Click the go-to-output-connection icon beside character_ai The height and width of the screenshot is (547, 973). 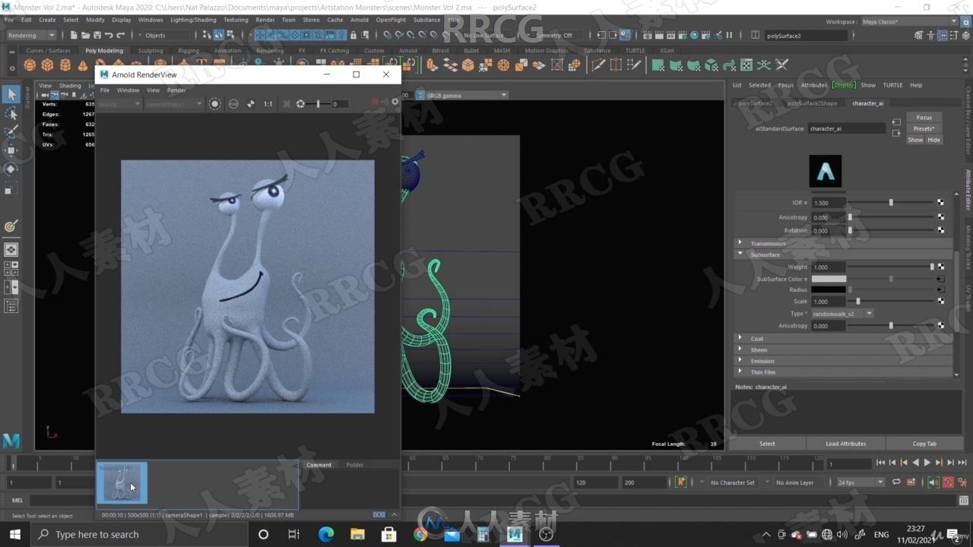(896, 133)
